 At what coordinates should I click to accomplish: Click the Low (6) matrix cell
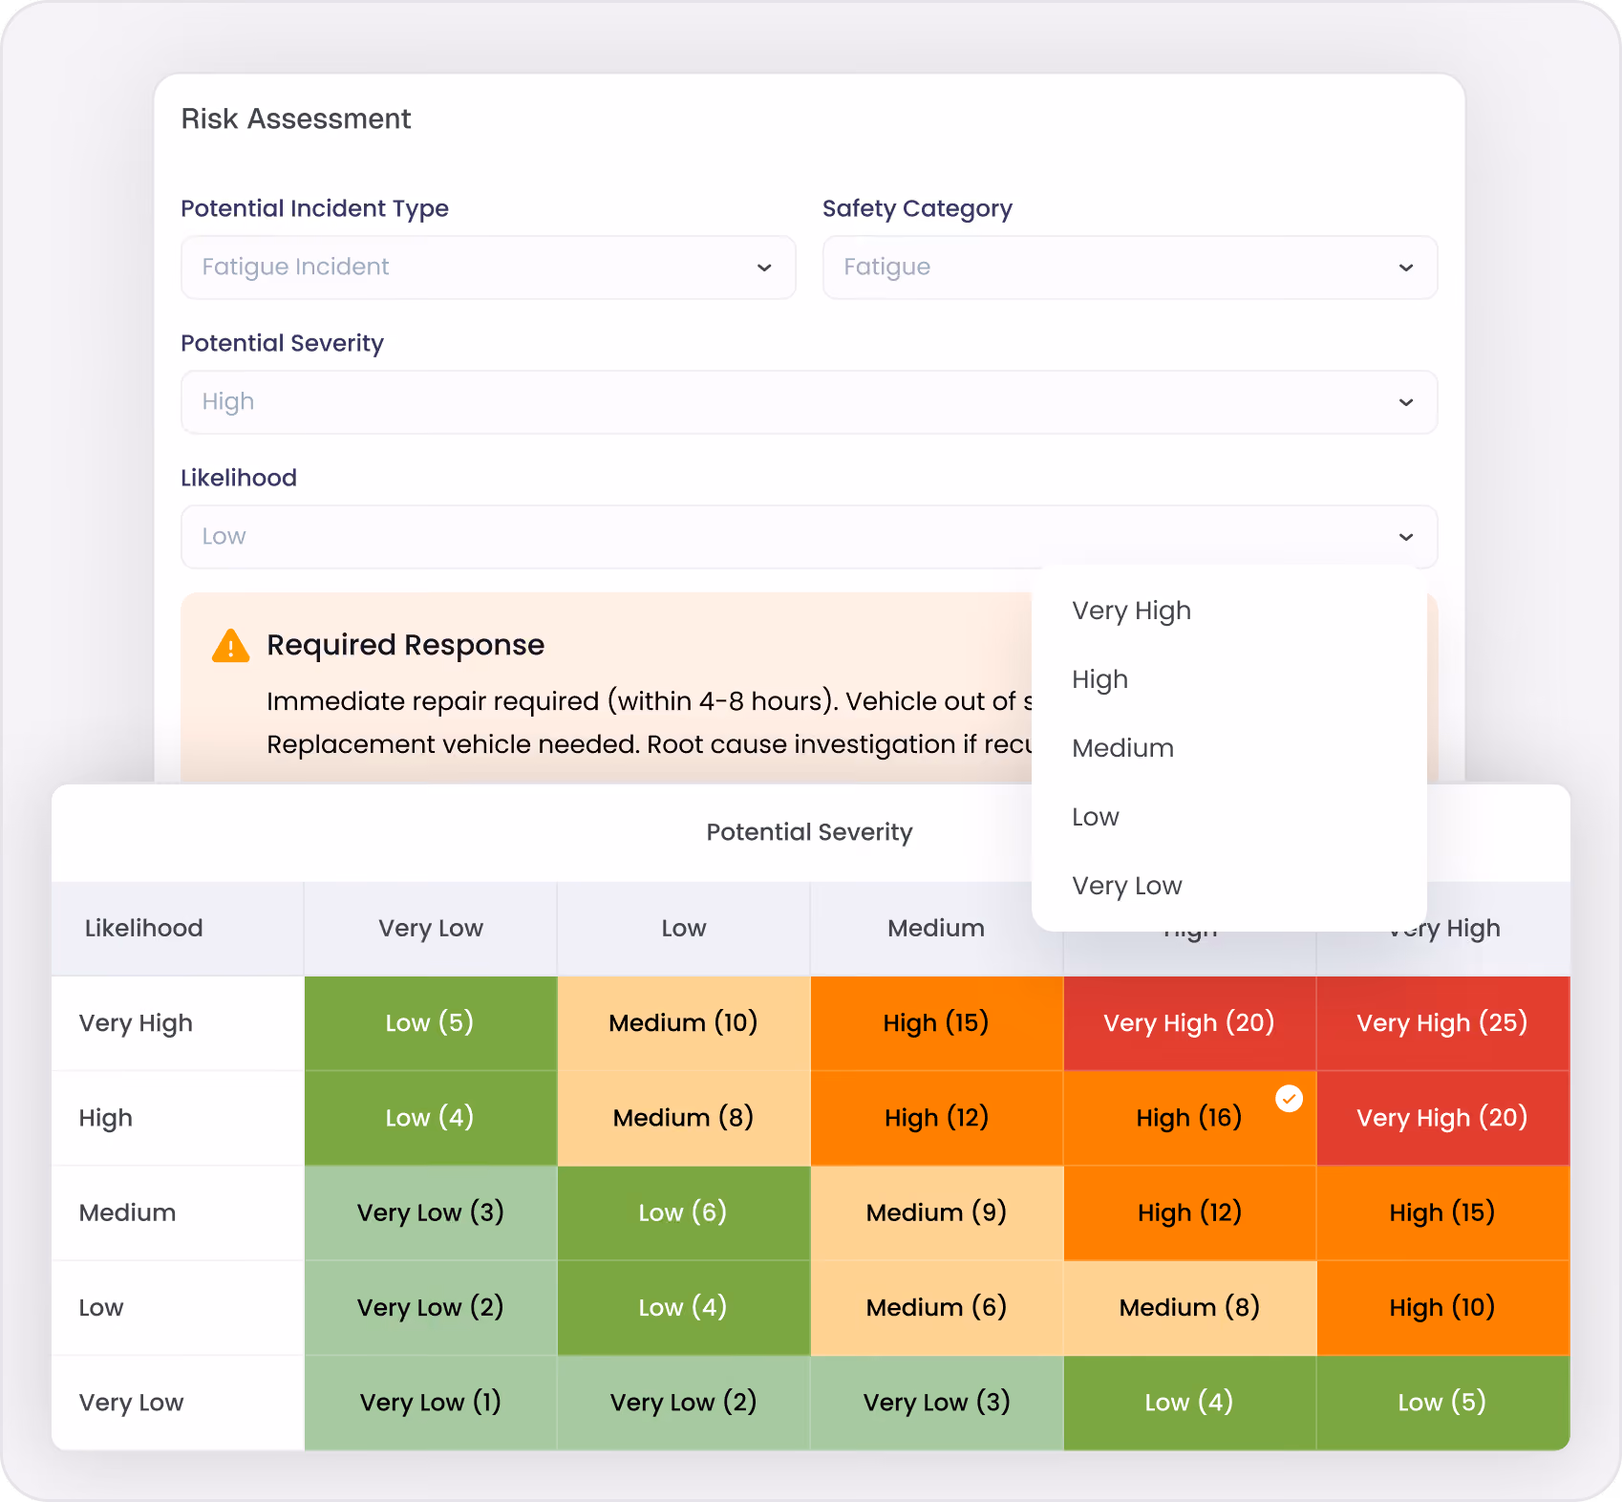tap(683, 1212)
